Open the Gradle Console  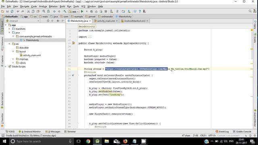[242, 132]
